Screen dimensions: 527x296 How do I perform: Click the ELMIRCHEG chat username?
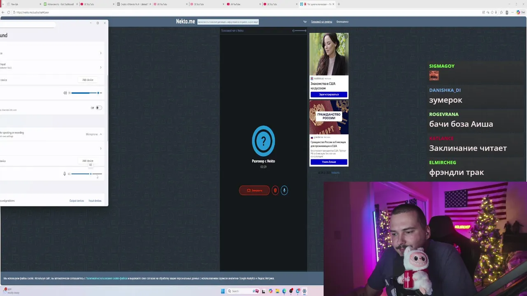tap(443, 162)
